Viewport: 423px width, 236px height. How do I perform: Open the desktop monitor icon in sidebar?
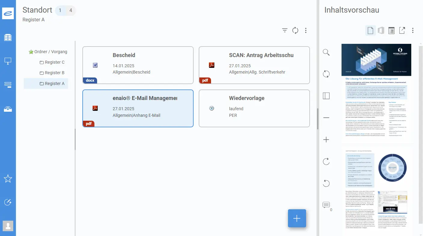click(x=8, y=61)
